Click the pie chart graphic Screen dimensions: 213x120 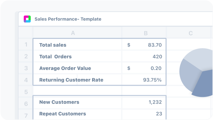pyautogui.click(x=196, y=73)
